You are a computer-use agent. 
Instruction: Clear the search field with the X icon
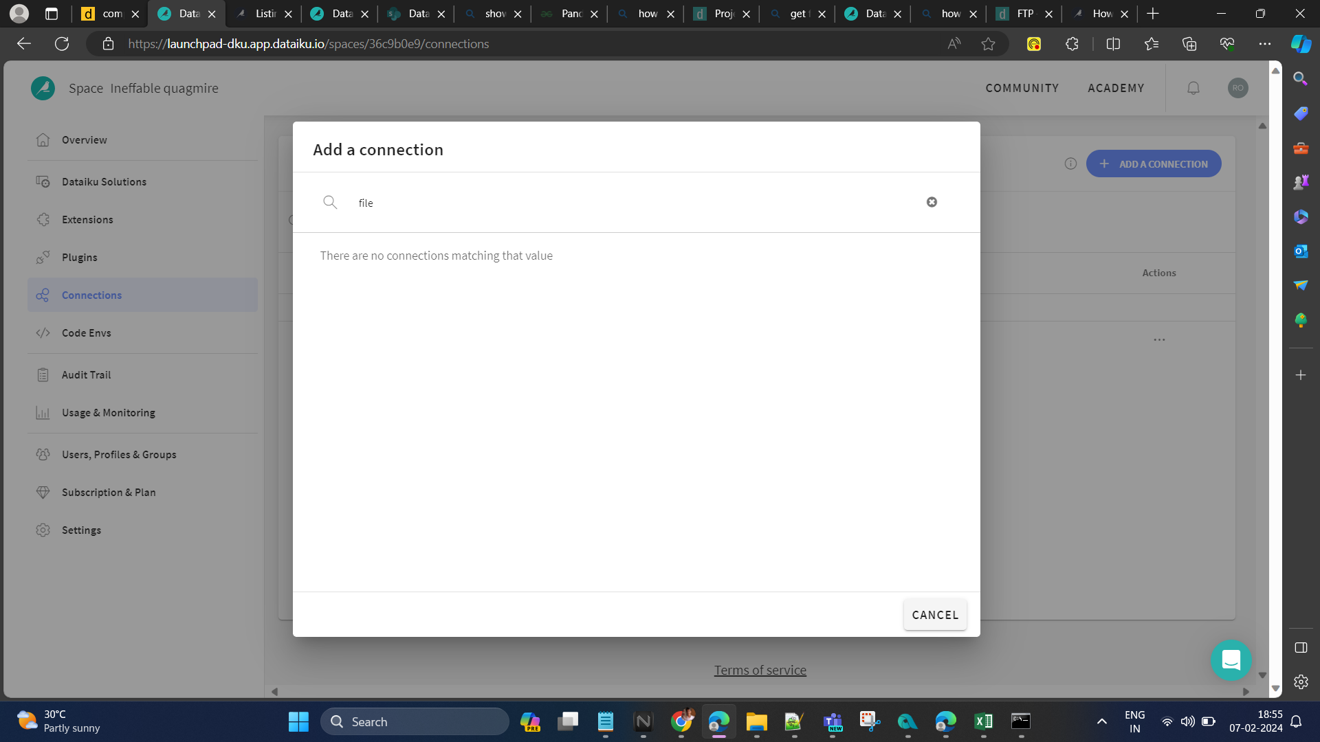[x=932, y=202]
